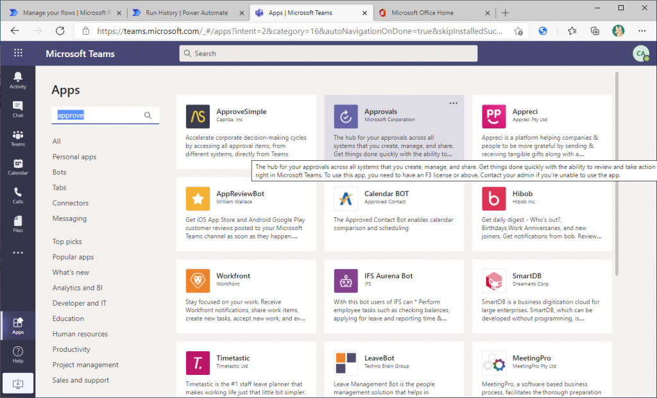Screen dimensions: 657x398
Task: Open the Help icon in sidebar
Action: click(x=17, y=354)
